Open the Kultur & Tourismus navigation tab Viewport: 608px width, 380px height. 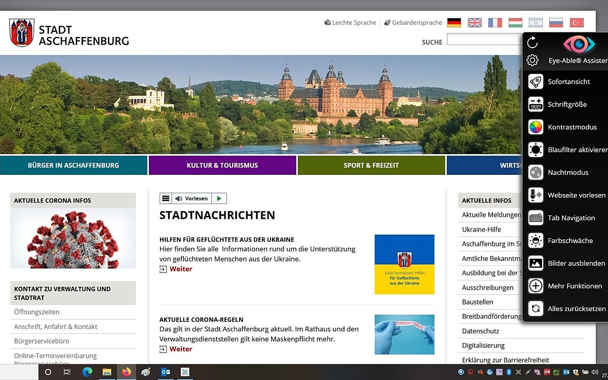(x=222, y=165)
